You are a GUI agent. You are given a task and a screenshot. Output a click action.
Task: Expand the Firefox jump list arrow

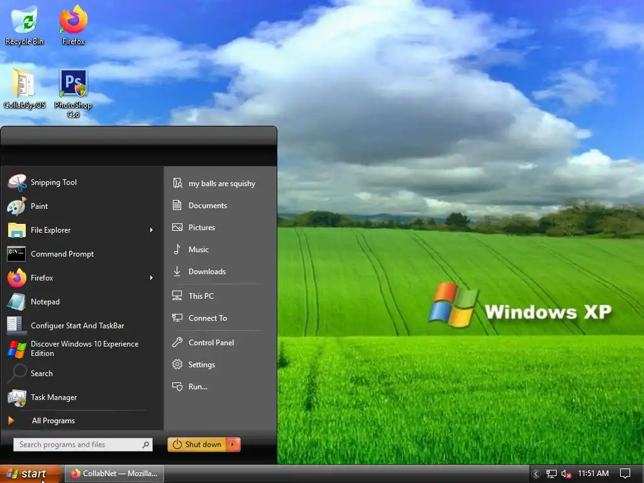point(151,277)
